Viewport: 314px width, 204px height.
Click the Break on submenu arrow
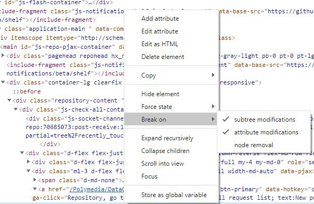(x=213, y=119)
